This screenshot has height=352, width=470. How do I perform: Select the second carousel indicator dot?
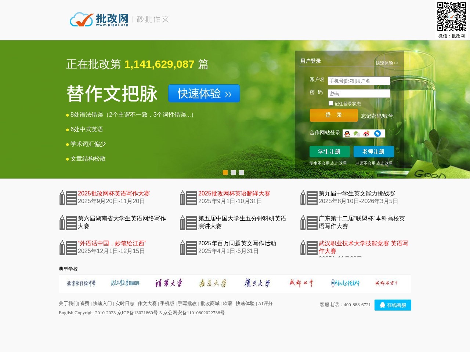[x=234, y=172]
